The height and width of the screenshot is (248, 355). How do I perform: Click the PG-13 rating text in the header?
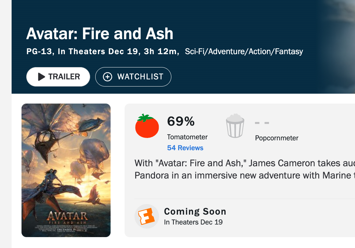click(x=40, y=52)
